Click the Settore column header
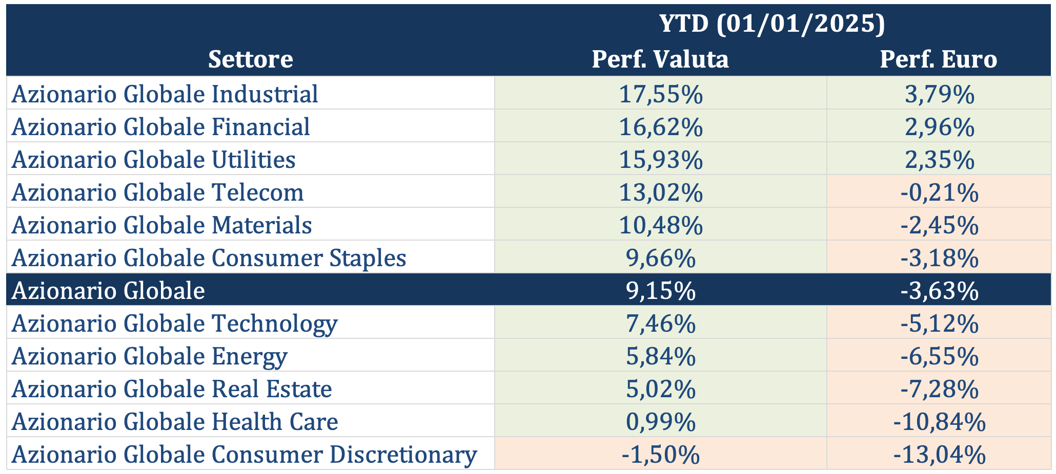 tap(250, 59)
